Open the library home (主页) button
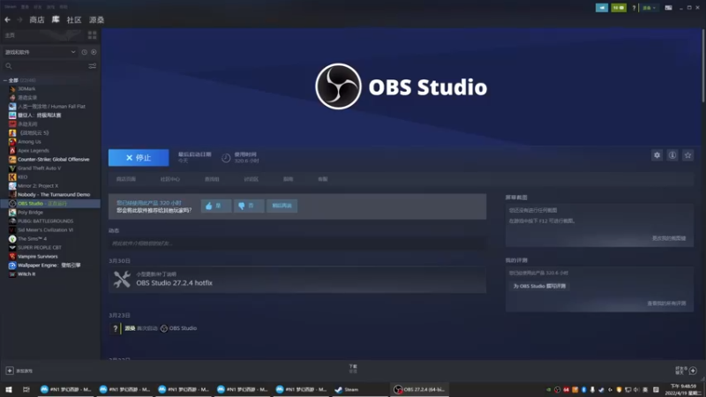The image size is (706, 397). [10, 35]
